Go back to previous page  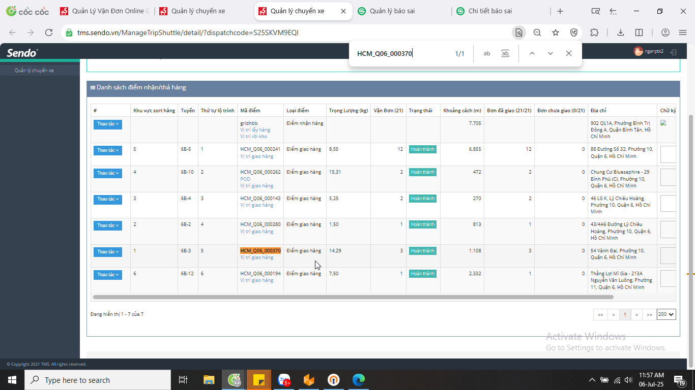tap(12, 32)
